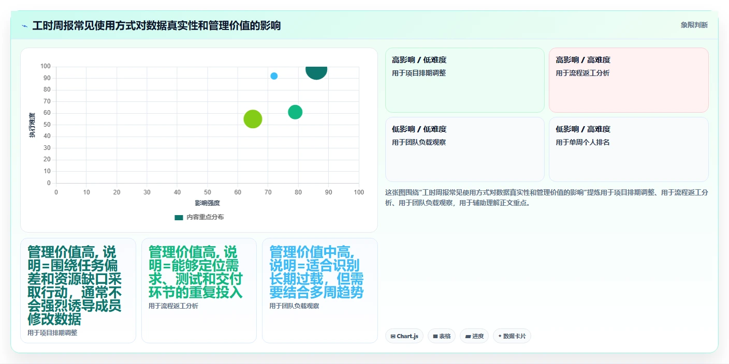Select the 高影响 / 低难度 quadrant card

(x=464, y=80)
